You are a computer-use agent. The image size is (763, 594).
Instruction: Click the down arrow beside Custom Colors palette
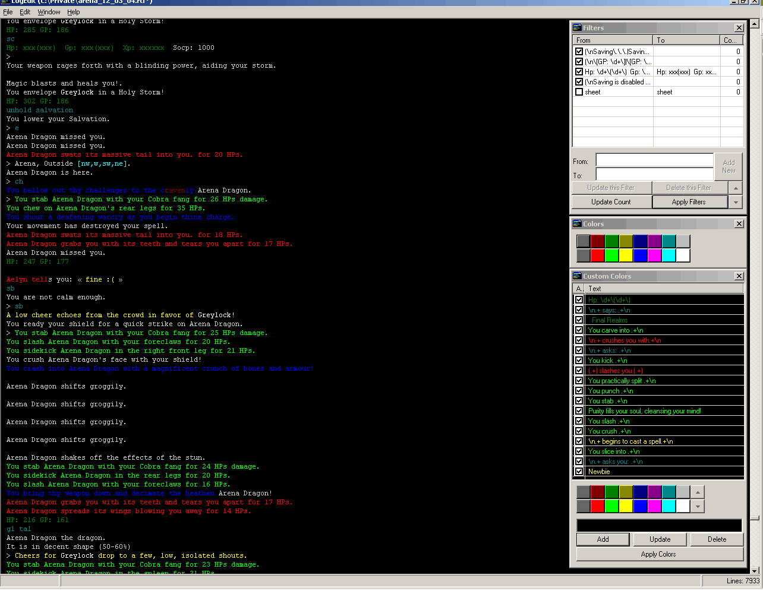(x=698, y=507)
